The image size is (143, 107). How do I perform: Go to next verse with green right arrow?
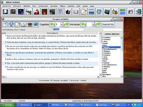tap(97, 24)
